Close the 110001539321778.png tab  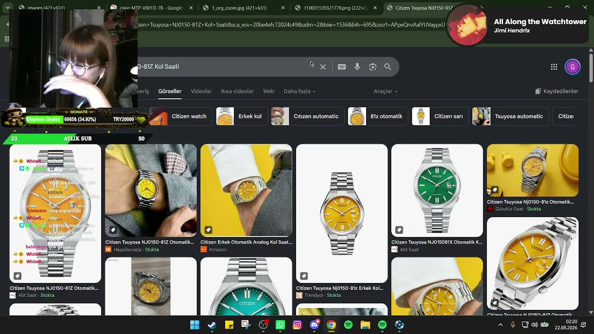375,8
